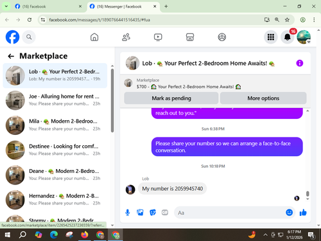Open the Joe Alluring home conversation
The image size is (321, 241).
[55, 100]
